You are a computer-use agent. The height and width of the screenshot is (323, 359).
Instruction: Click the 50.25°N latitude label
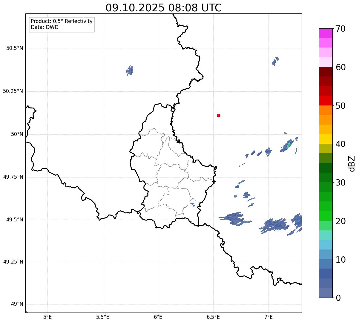pyautogui.click(x=13, y=91)
